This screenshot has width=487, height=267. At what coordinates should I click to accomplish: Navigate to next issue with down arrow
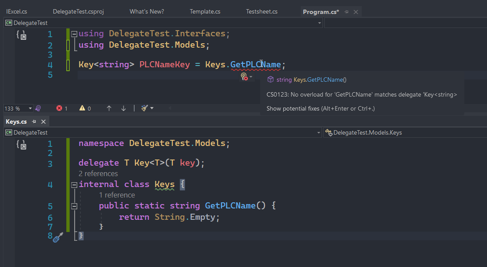[123, 108]
